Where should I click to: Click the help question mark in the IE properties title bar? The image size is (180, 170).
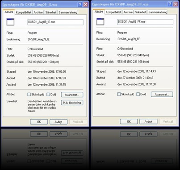click(x=80, y=4)
